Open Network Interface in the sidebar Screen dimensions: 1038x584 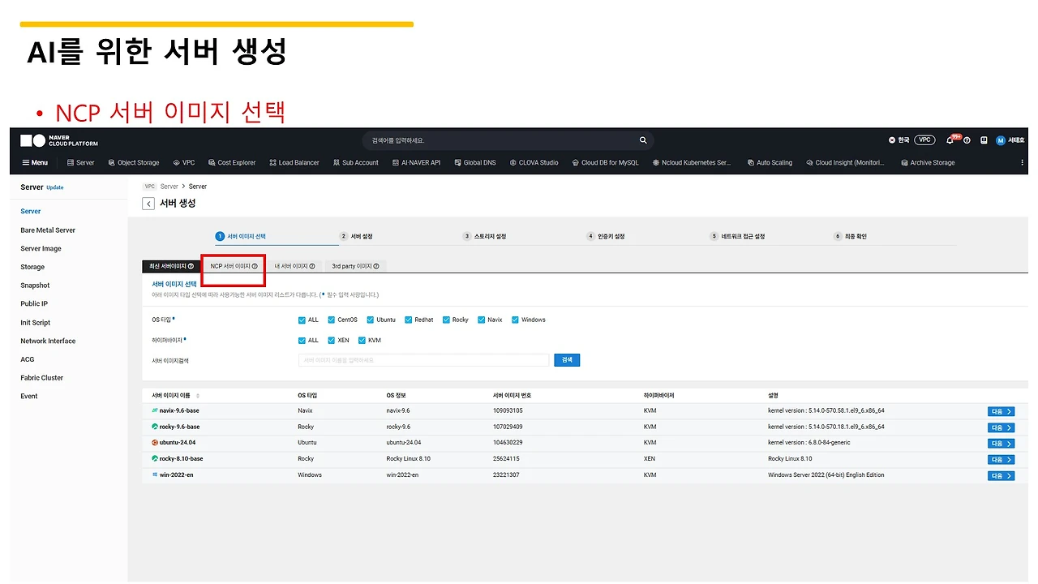(x=48, y=341)
